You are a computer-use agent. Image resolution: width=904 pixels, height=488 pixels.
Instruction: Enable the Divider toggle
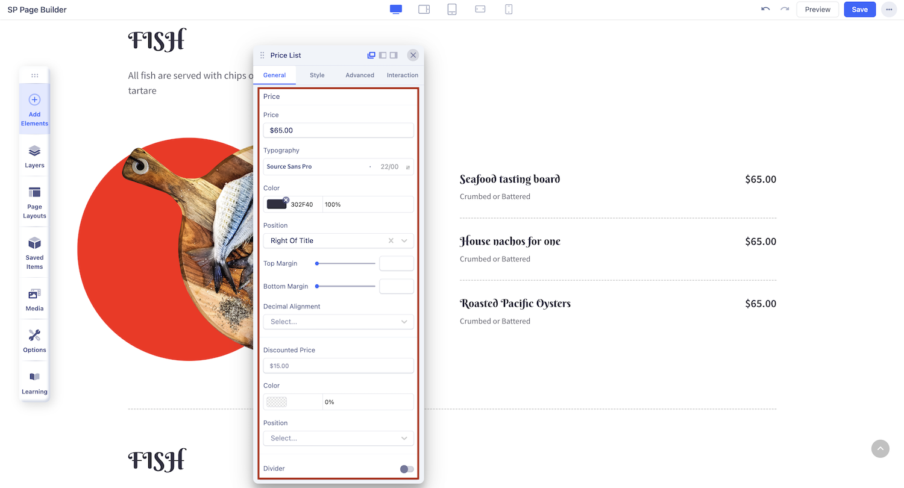pyautogui.click(x=406, y=469)
